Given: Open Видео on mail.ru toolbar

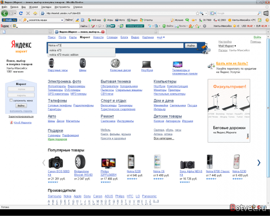Looking at the screenshot, I should (x=132, y=20).
